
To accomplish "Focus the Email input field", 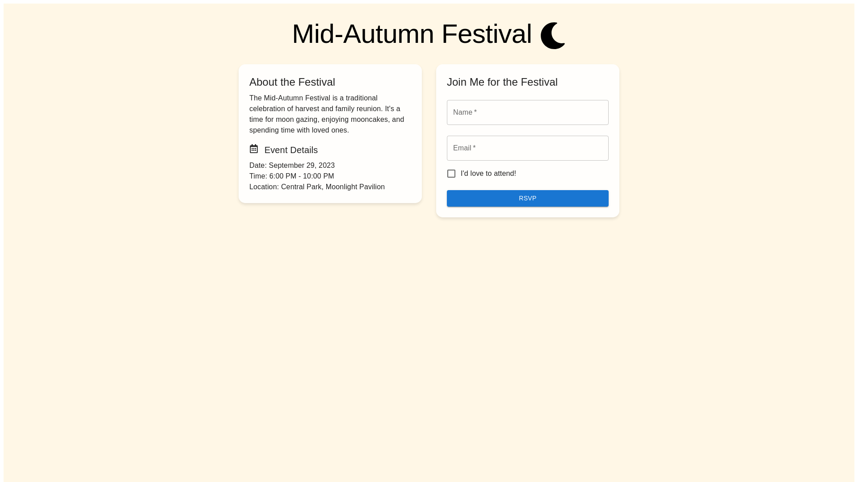I will tap(527, 148).
